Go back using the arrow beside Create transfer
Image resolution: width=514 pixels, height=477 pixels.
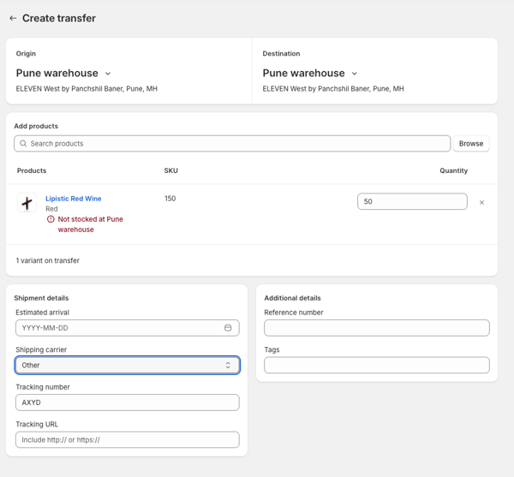click(13, 18)
